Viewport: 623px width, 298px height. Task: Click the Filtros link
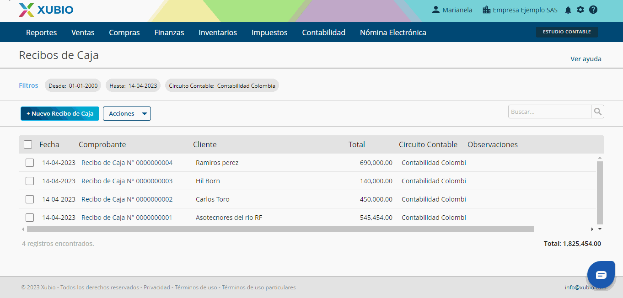(x=28, y=85)
